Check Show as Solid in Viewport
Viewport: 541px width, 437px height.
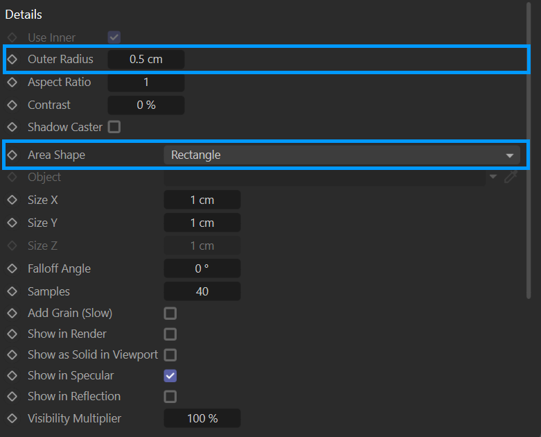[x=170, y=355]
